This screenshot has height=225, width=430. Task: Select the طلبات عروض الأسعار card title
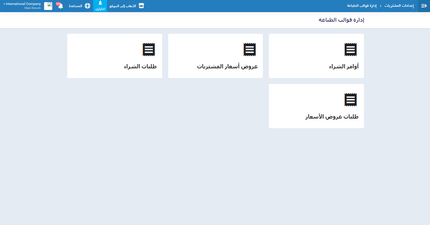(x=332, y=117)
